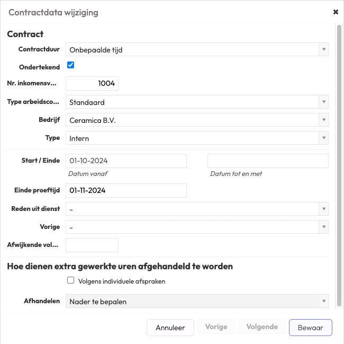Click the dialog's vertical scrollbar
The width and height of the screenshot is (344, 344).
tap(339, 159)
